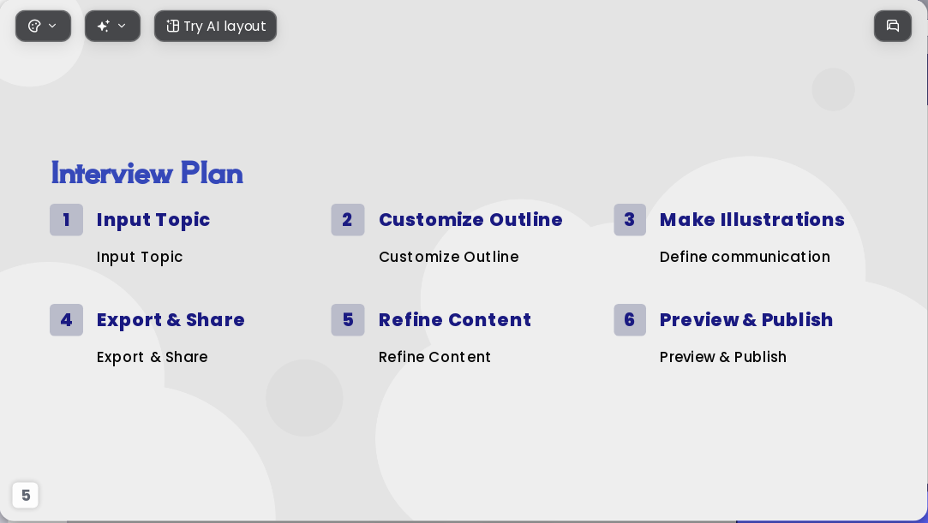The image size is (928, 523).
Task: Click the number 4 badge
Action: point(66,320)
